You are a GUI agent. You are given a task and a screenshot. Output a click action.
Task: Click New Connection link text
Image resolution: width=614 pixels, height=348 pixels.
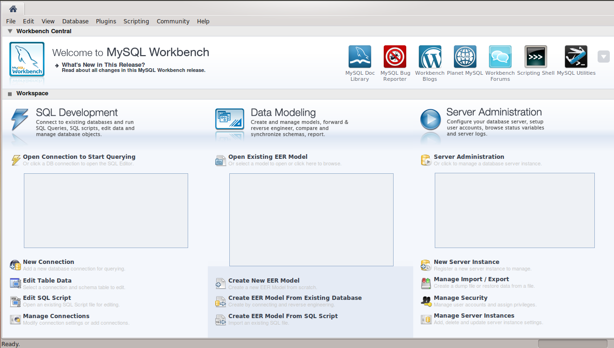pyautogui.click(x=49, y=262)
